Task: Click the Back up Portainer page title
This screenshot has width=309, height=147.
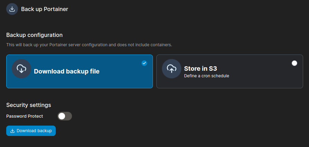Action: pos(45,9)
